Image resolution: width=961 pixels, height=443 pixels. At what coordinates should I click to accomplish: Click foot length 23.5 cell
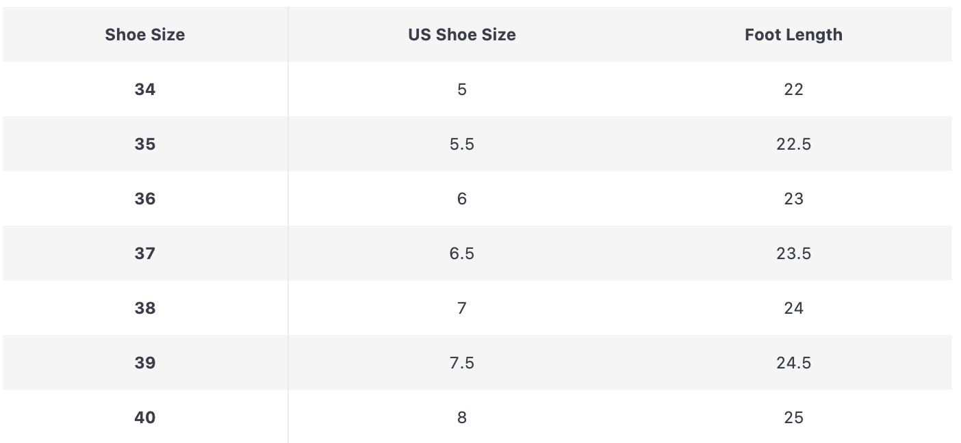(x=793, y=254)
